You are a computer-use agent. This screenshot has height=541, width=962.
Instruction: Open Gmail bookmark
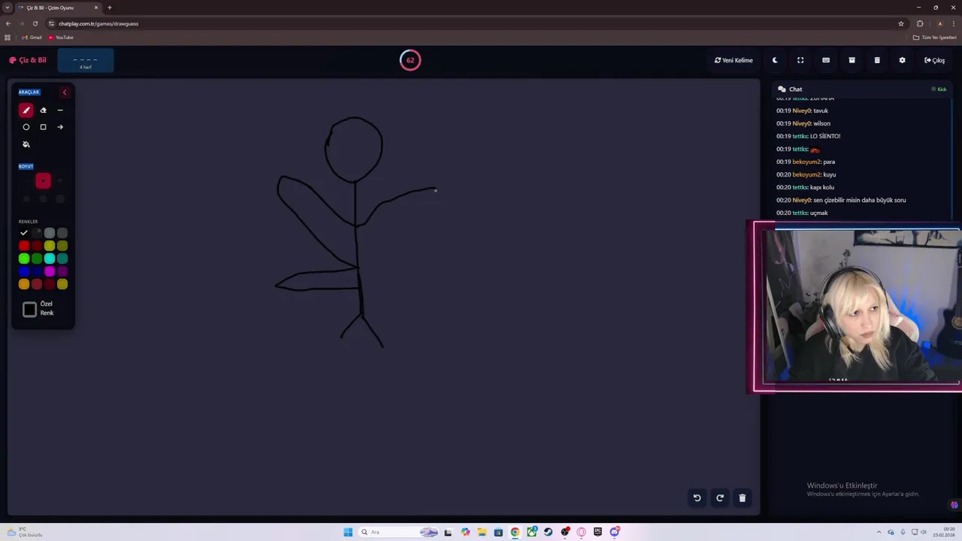coord(32,38)
